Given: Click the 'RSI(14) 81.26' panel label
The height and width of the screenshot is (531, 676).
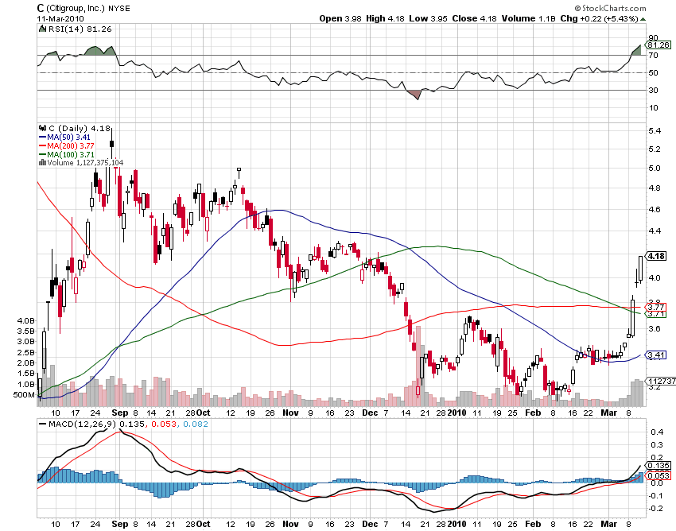Looking at the screenshot, I should [80, 29].
